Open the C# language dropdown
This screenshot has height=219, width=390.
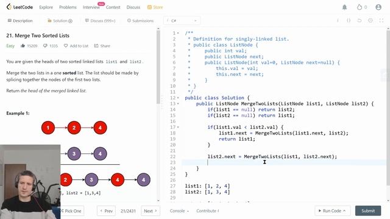coord(182,21)
